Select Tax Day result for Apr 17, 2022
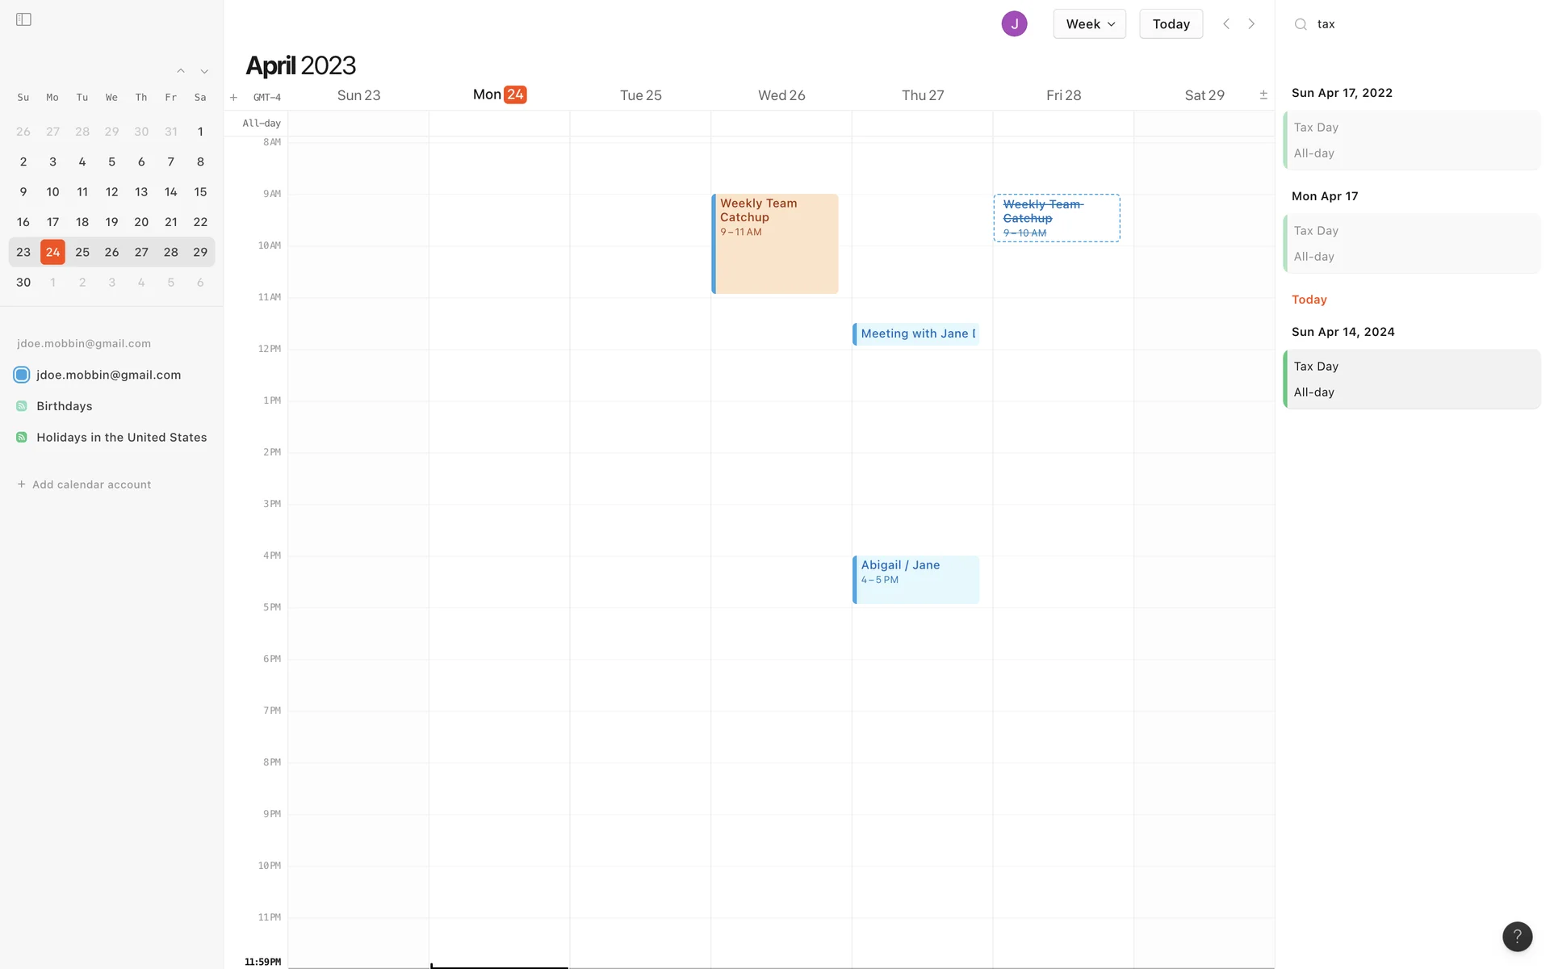The image size is (1550, 969). [x=1412, y=140]
